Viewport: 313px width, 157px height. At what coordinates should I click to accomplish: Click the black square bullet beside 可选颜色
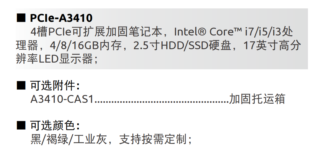tap(21, 125)
